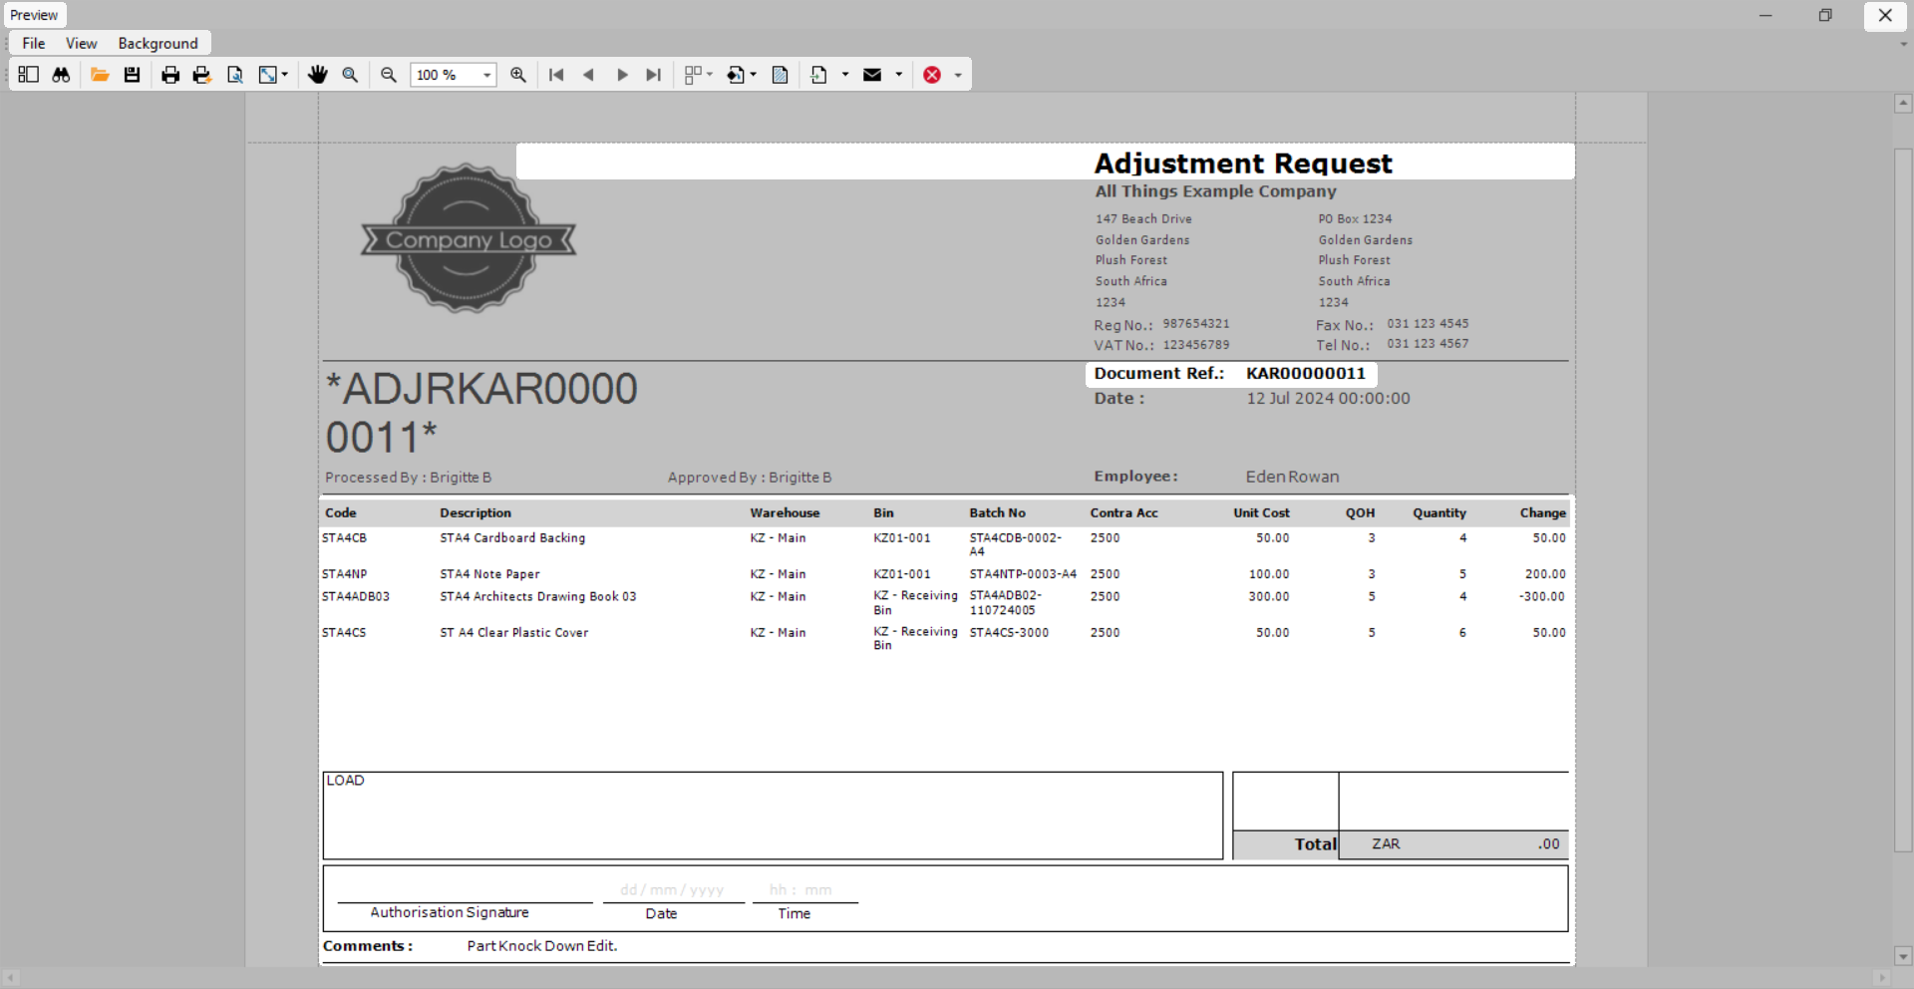Viewport: 1914px width, 989px height.
Task: Select the Magnifier tool
Action: (x=350, y=75)
